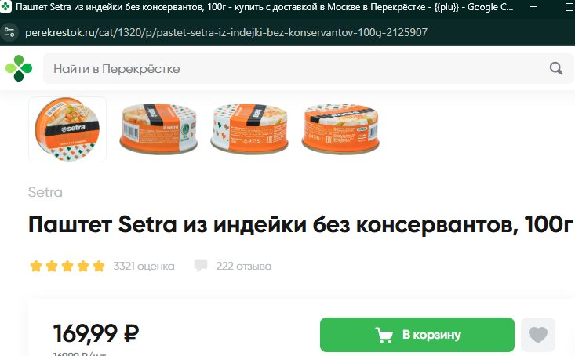Click the browser tab favicon in title bar
The height and width of the screenshot is (356, 575).
(x=5, y=6)
